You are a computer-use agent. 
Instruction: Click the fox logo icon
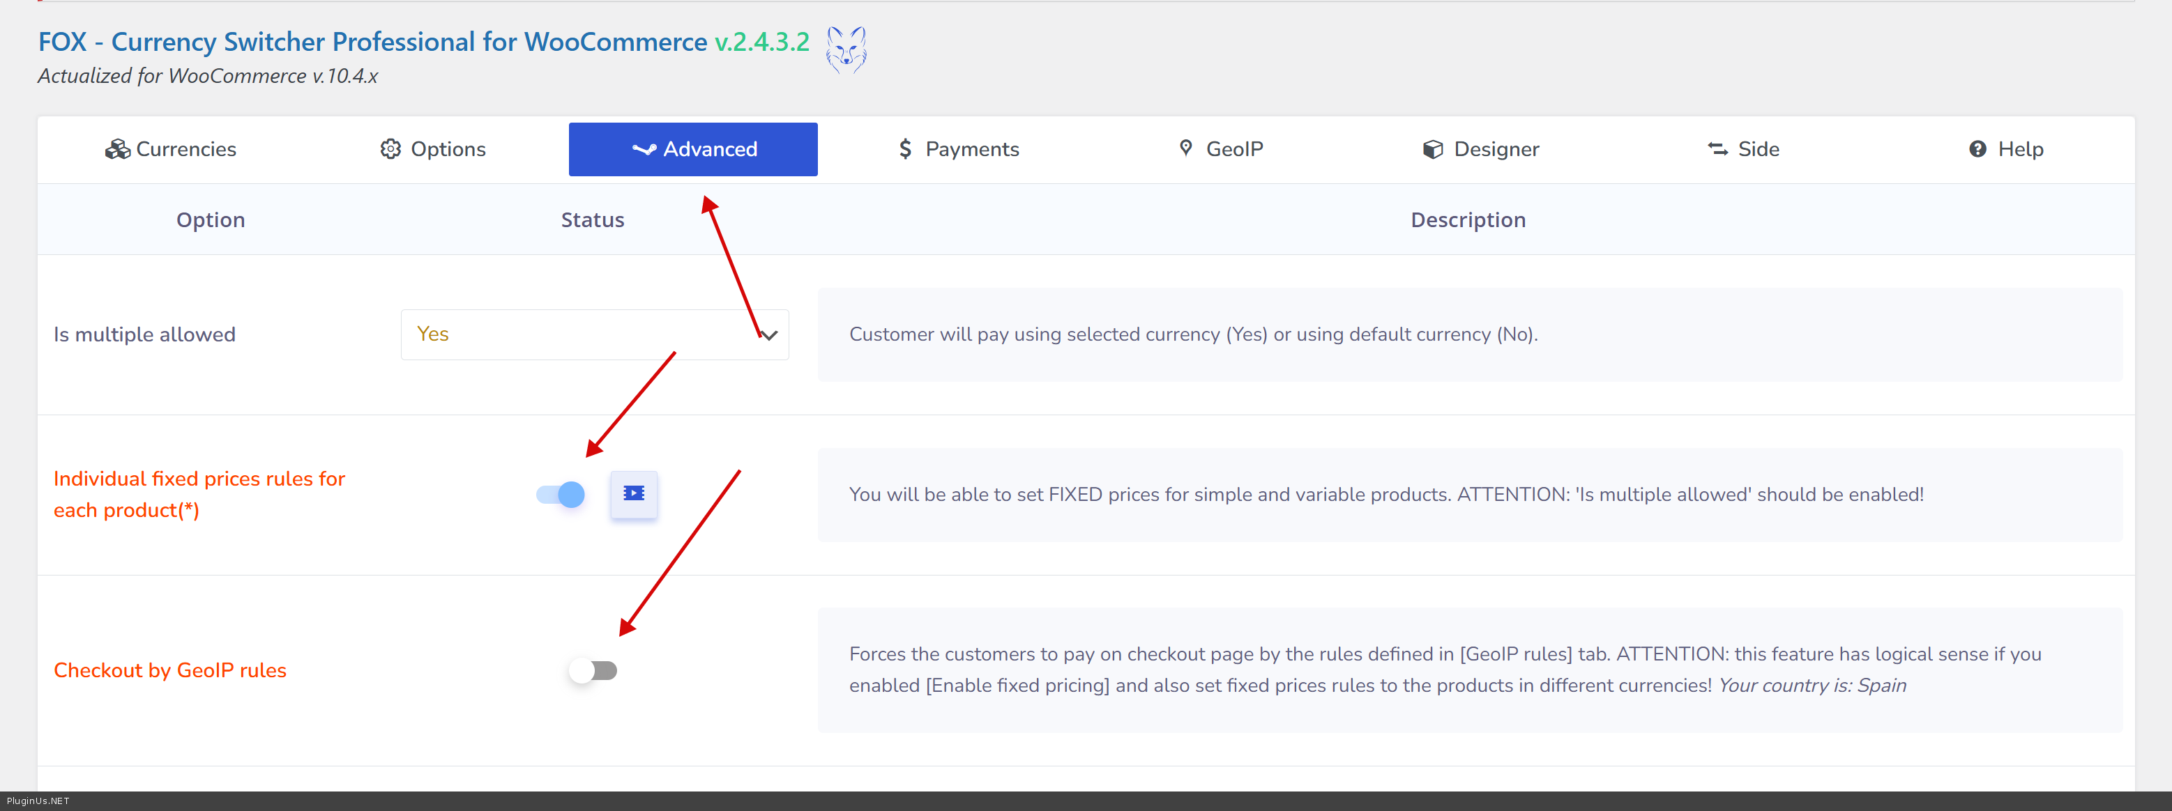(x=846, y=49)
